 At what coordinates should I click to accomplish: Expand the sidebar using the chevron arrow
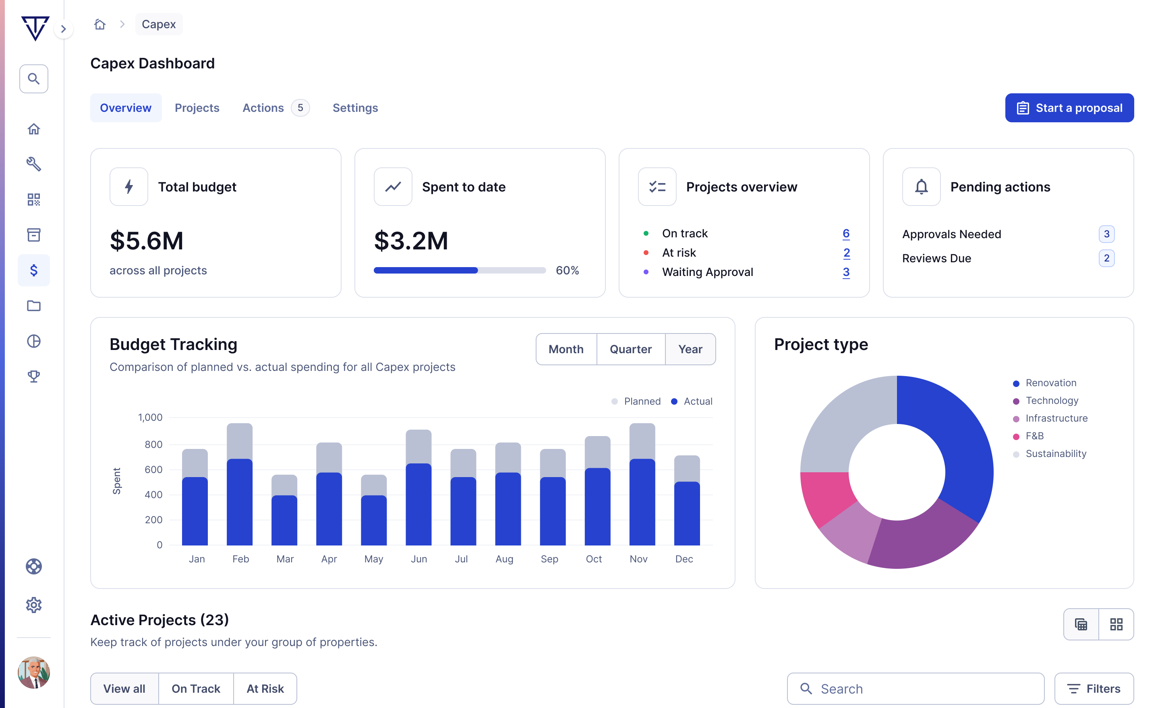(x=64, y=29)
